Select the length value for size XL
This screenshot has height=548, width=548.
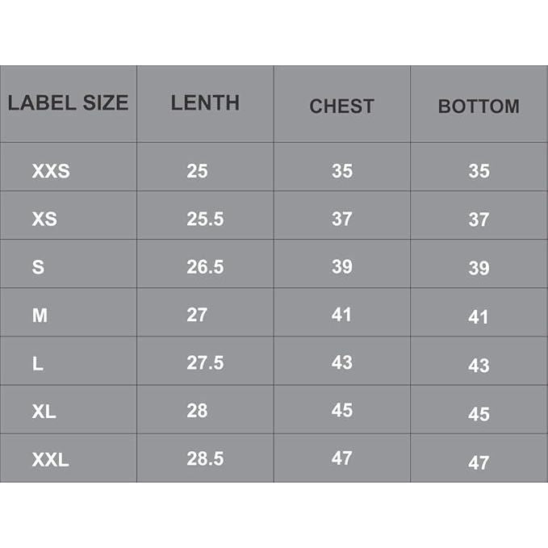197,411
